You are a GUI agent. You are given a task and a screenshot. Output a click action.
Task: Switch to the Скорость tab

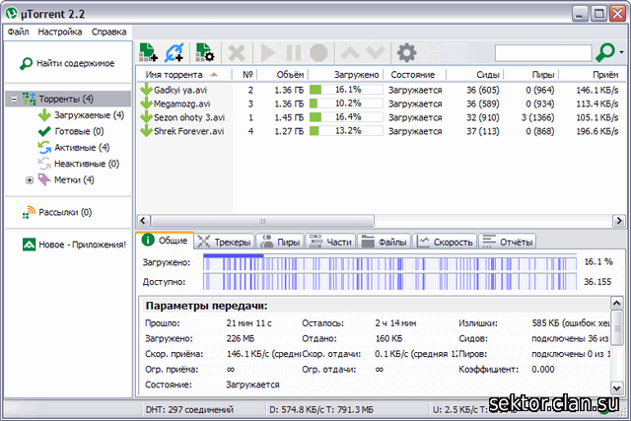coord(445,242)
